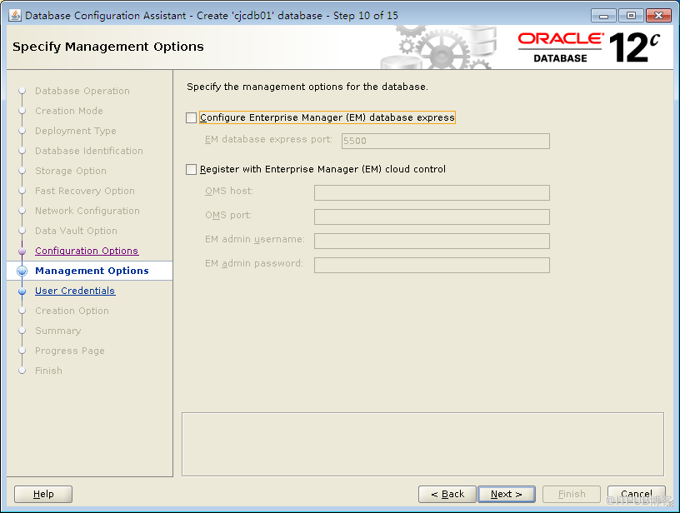Click the Cancel button
Screen dimensions: 680x513
click(636, 494)
